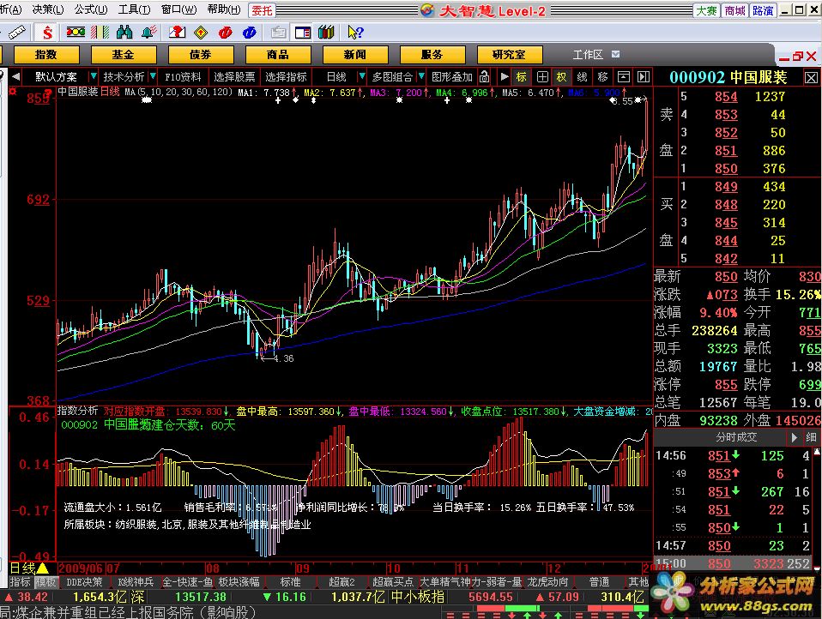This screenshot has height=619, width=822.
Task: Switch to the DDE决策 tab
Action: pyautogui.click(x=84, y=582)
